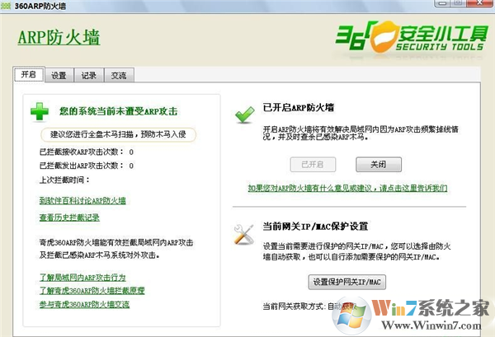The height and width of the screenshot is (337, 495).
Task: Click the suggestion box 建议您进行全盘木马扫描
Action: 118,134
